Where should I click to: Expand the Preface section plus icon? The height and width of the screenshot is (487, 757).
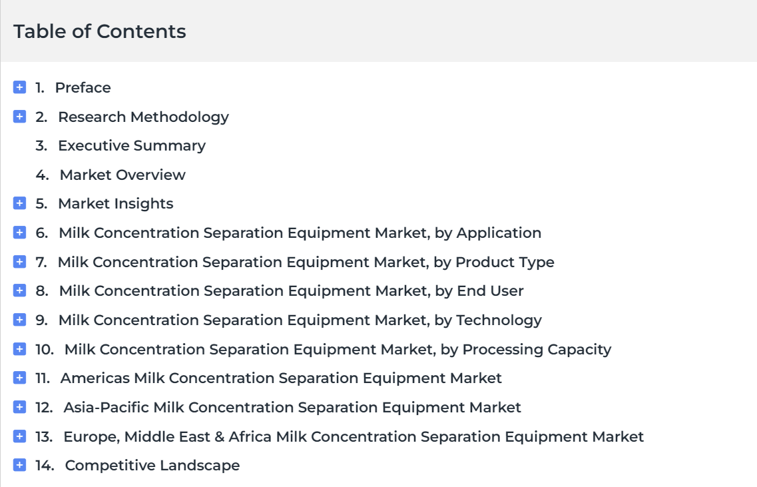pos(19,87)
